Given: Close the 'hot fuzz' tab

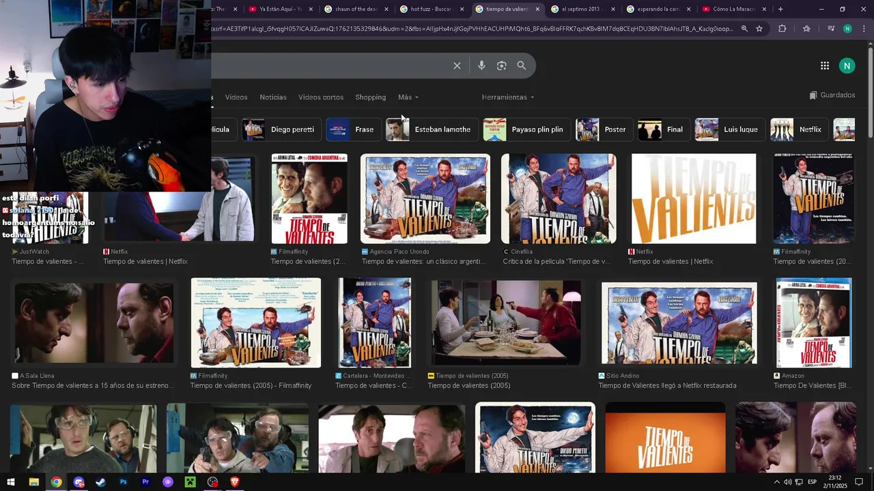Looking at the screenshot, I should point(462,9).
